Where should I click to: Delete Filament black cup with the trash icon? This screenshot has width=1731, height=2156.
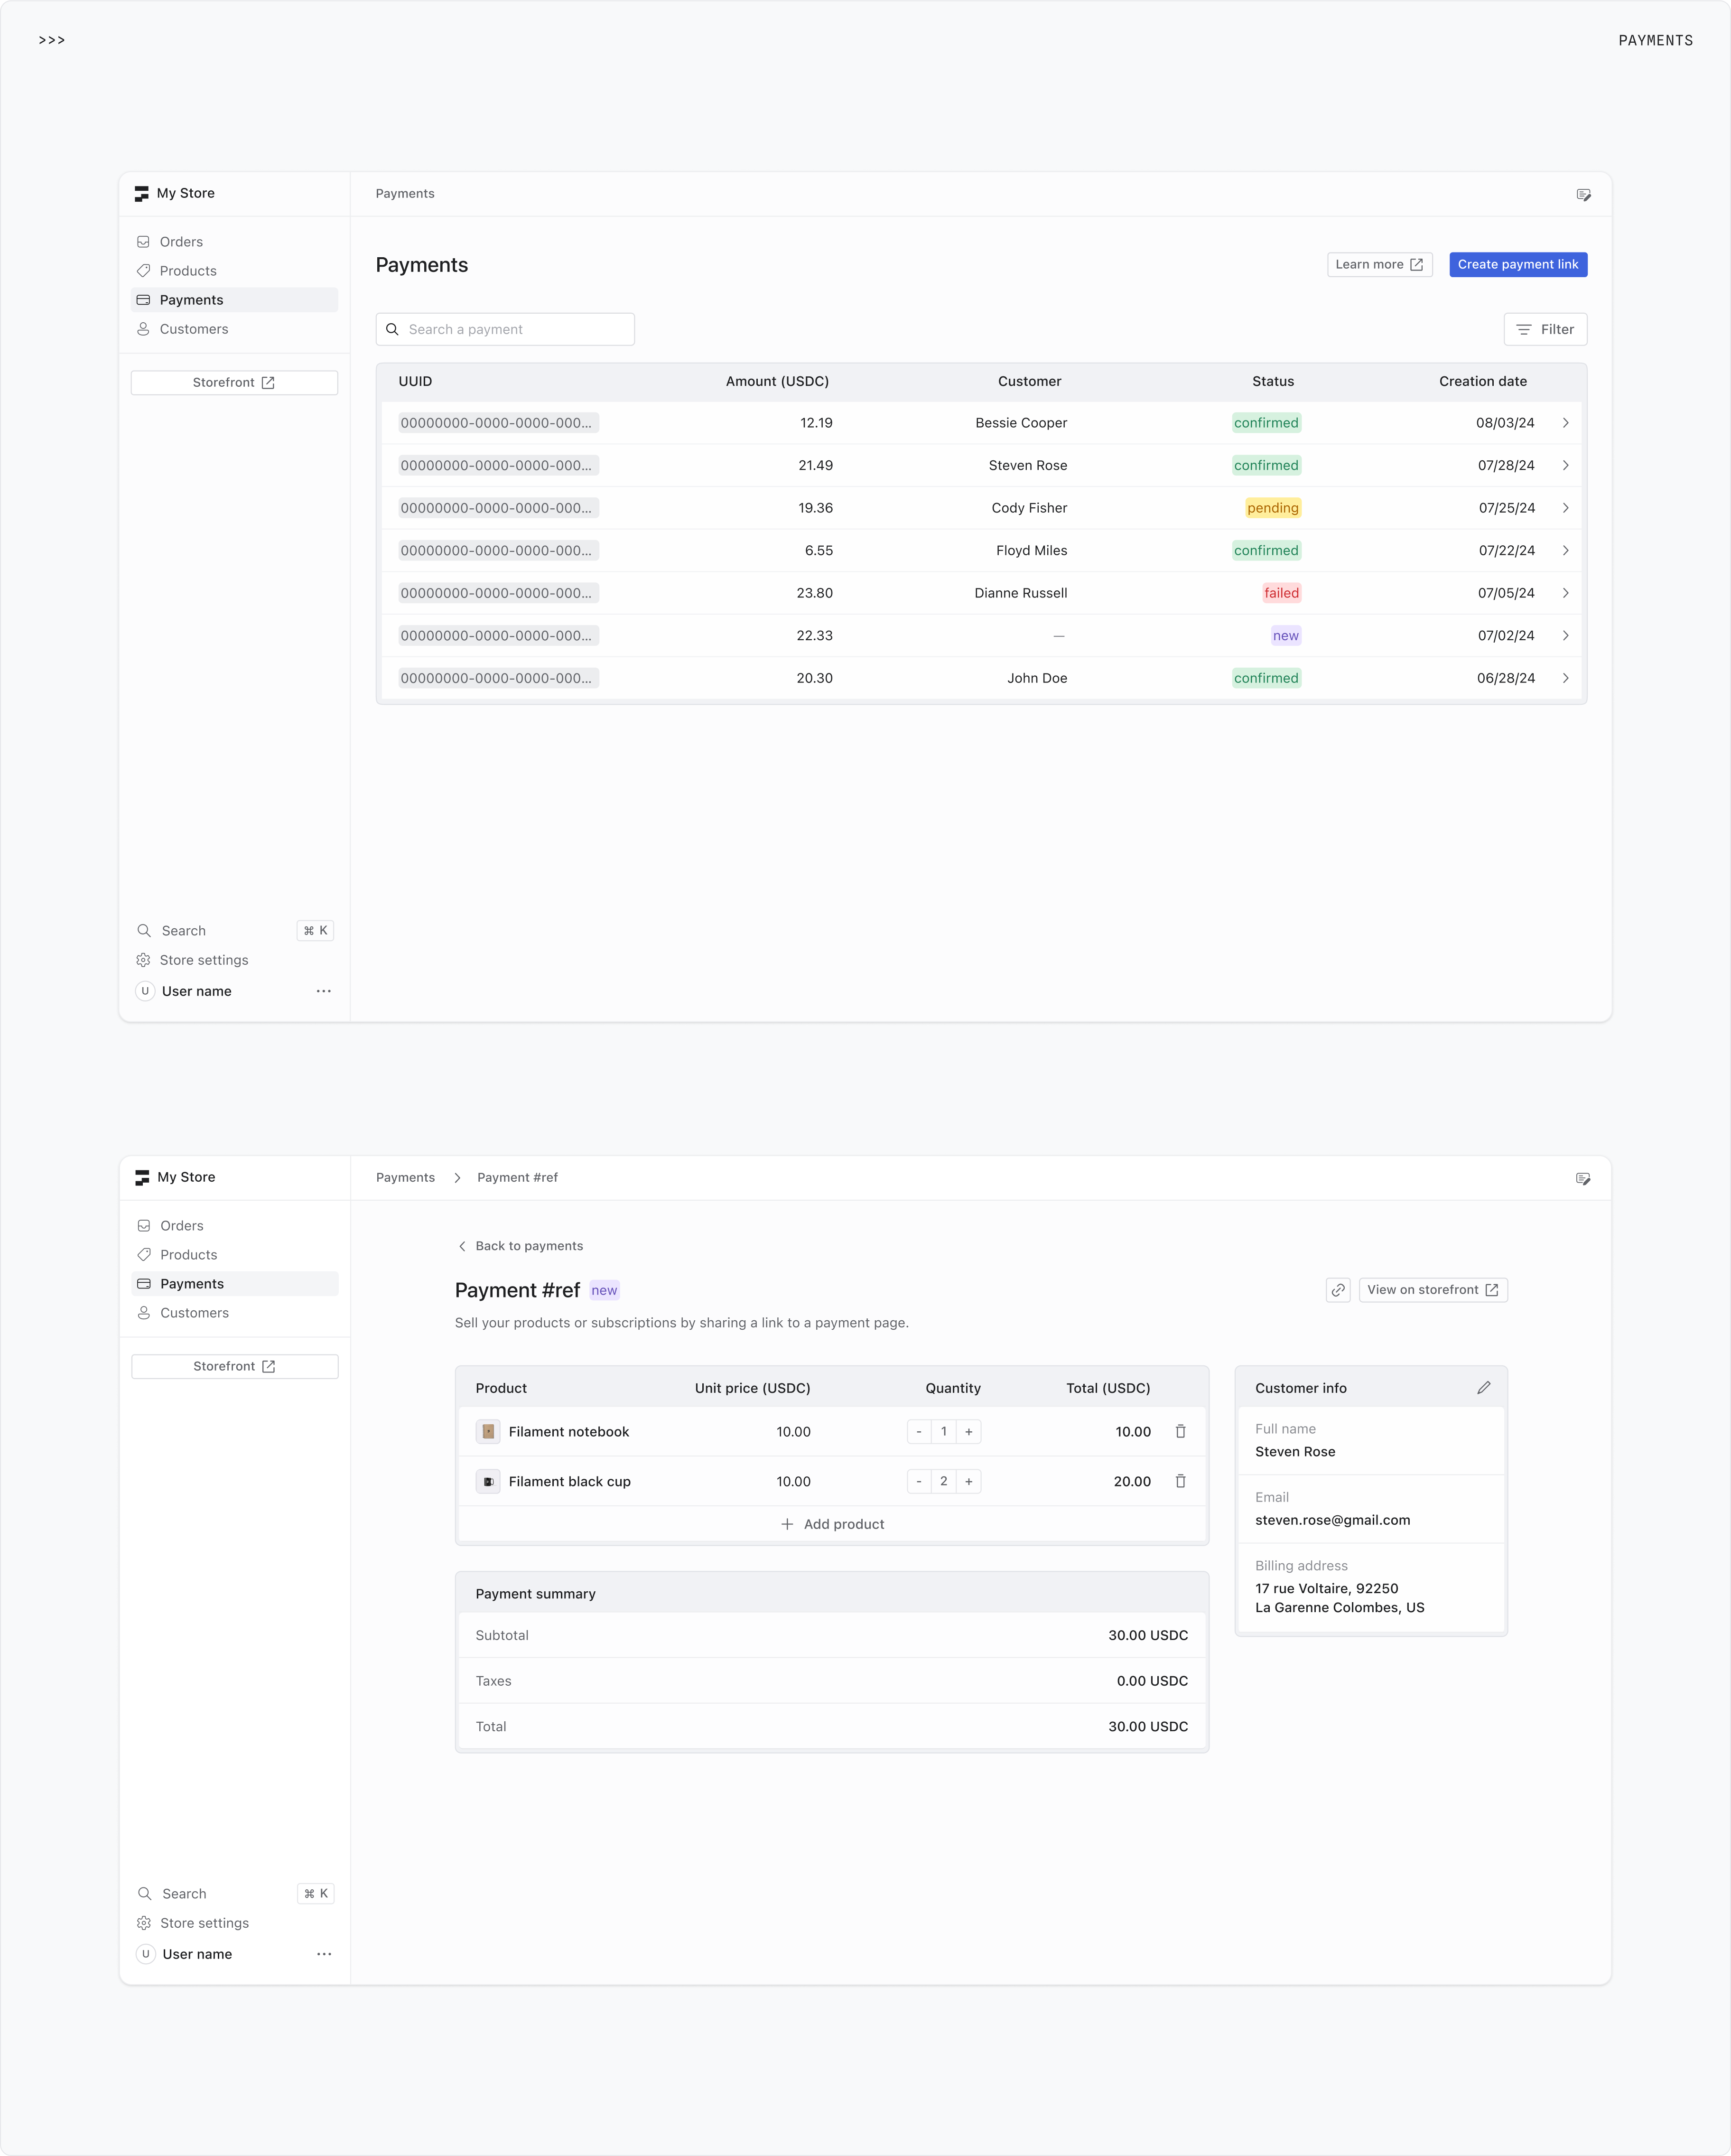[1181, 1481]
